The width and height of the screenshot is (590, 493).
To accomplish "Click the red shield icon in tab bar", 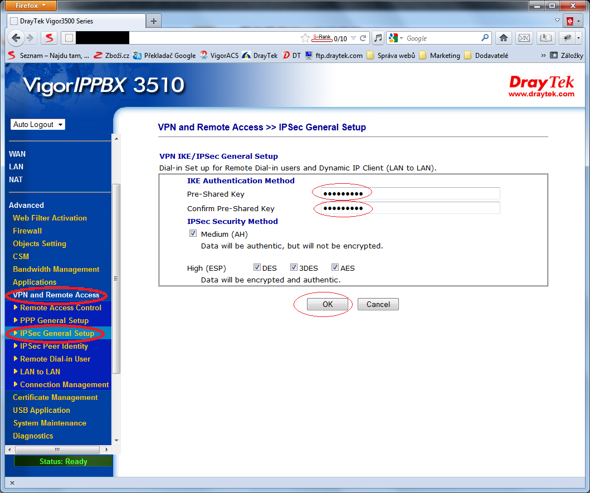I will [570, 21].
